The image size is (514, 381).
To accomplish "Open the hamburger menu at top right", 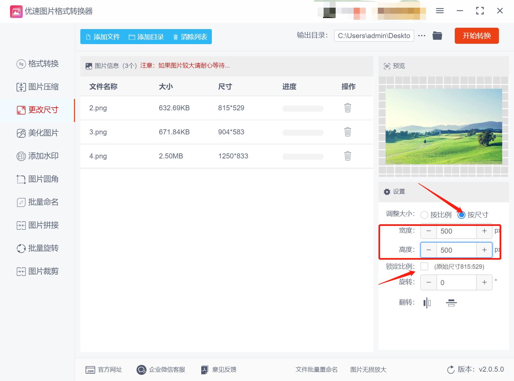I will (439, 11).
